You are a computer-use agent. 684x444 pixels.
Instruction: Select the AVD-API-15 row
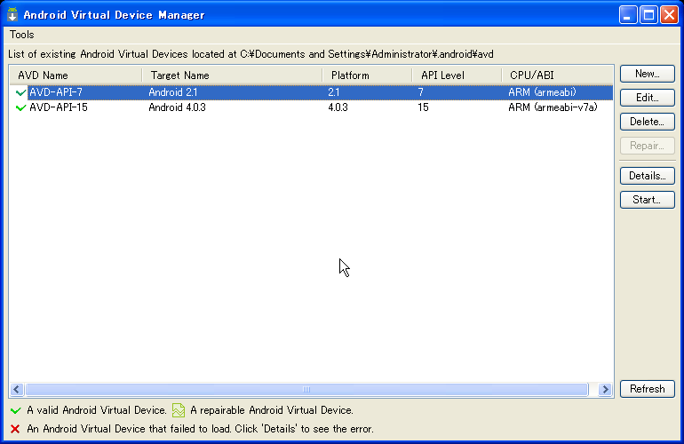[x=312, y=107]
